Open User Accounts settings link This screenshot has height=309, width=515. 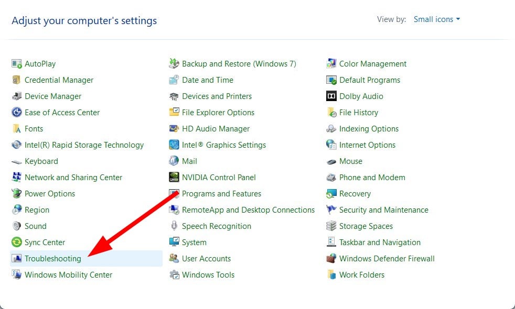[206, 259]
